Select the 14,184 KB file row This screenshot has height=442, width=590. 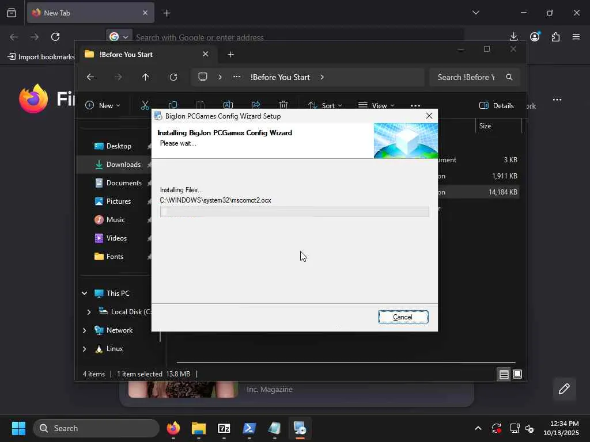(478, 192)
